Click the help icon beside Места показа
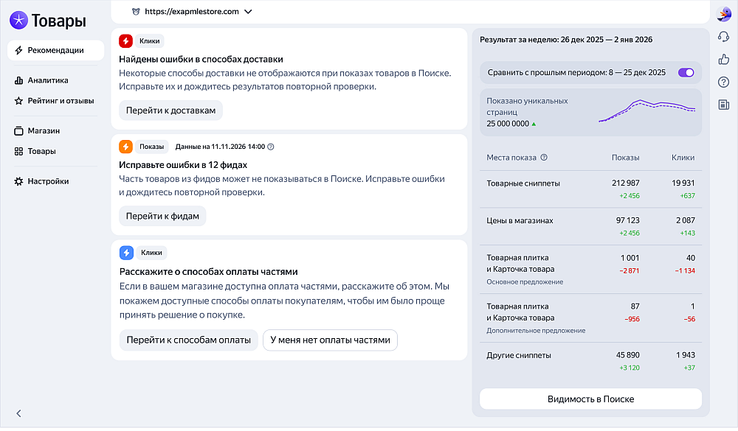 (544, 158)
